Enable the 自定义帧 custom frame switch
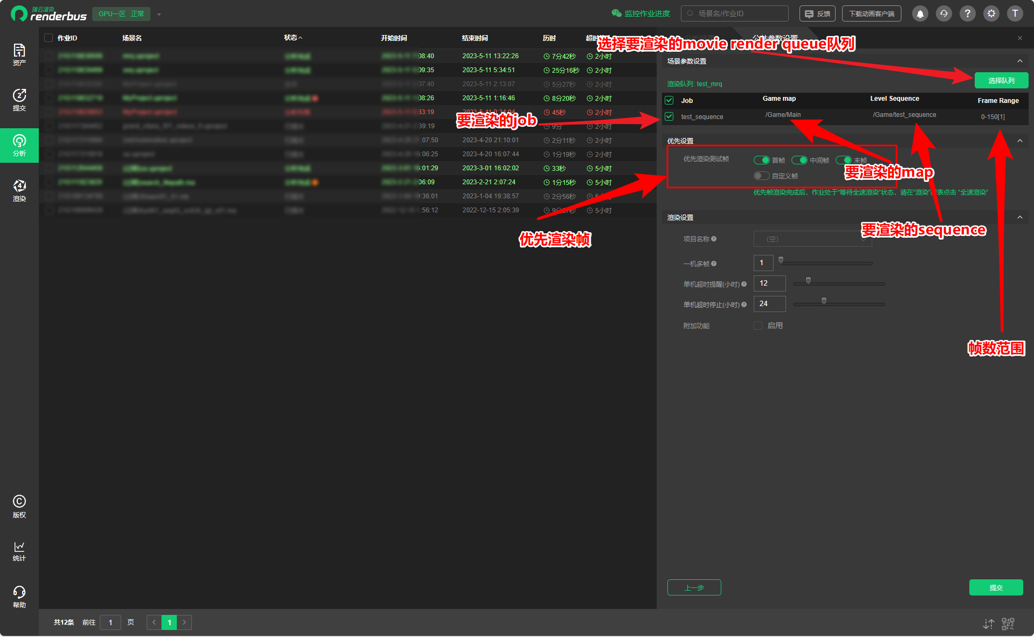The image size is (1034, 637). click(761, 176)
